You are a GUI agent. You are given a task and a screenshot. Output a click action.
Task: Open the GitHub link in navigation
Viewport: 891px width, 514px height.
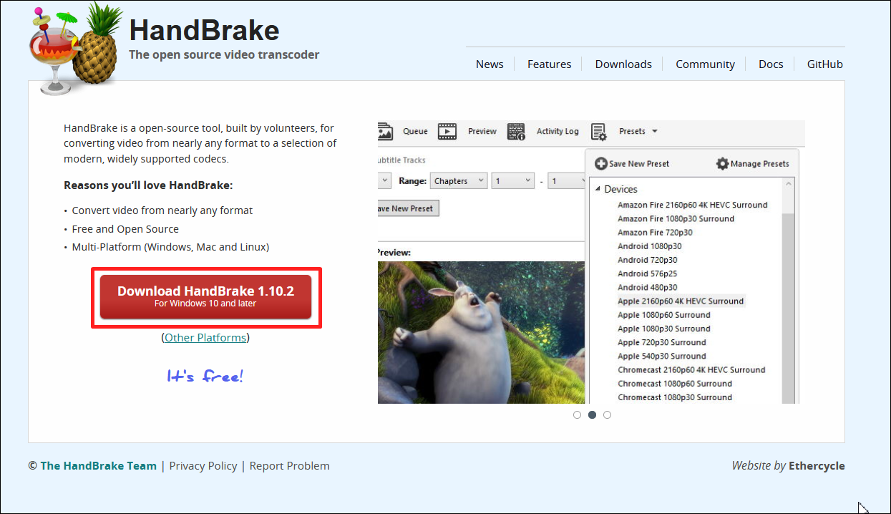pyautogui.click(x=825, y=64)
